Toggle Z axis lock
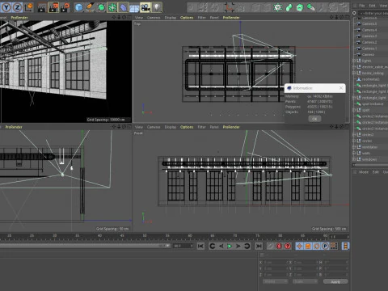The height and width of the screenshot is (291, 388). click(x=17, y=7)
